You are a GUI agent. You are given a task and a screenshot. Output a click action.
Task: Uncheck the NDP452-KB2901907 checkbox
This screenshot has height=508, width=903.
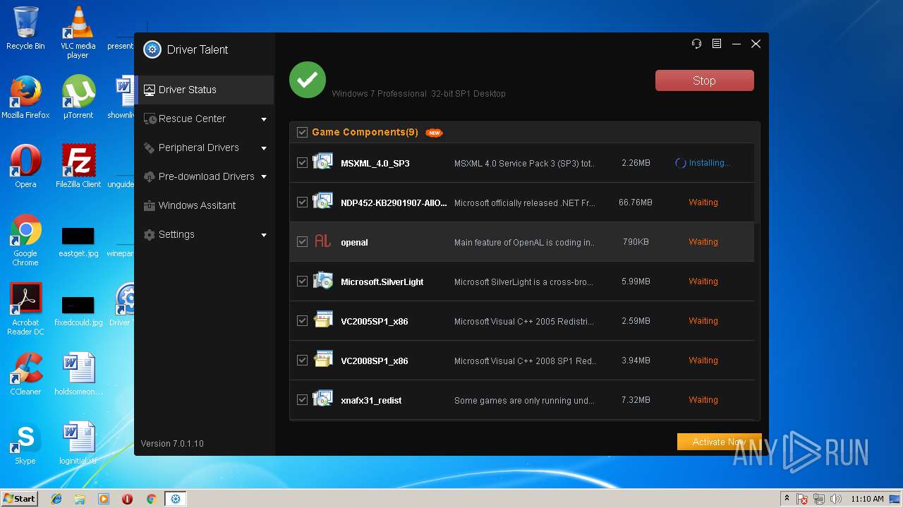(302, 202)
